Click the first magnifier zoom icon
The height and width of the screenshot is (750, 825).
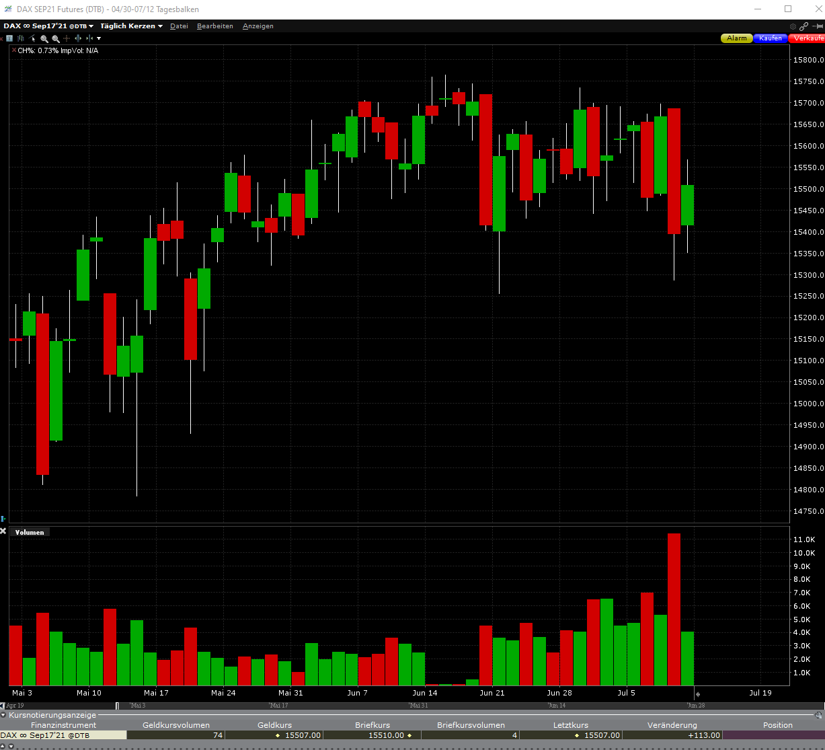pyautogui.click(x=44, y=38)
